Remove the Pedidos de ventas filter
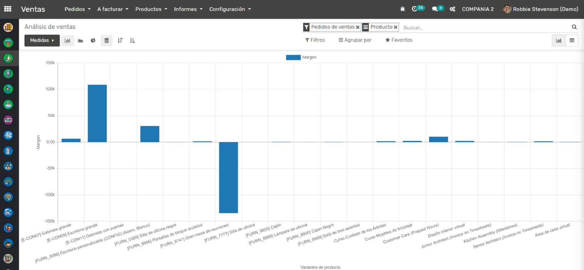The image size is (584, 270). pos(358,27)
